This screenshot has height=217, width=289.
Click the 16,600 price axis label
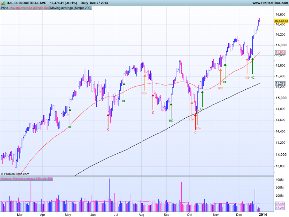[x=280, y=14]
